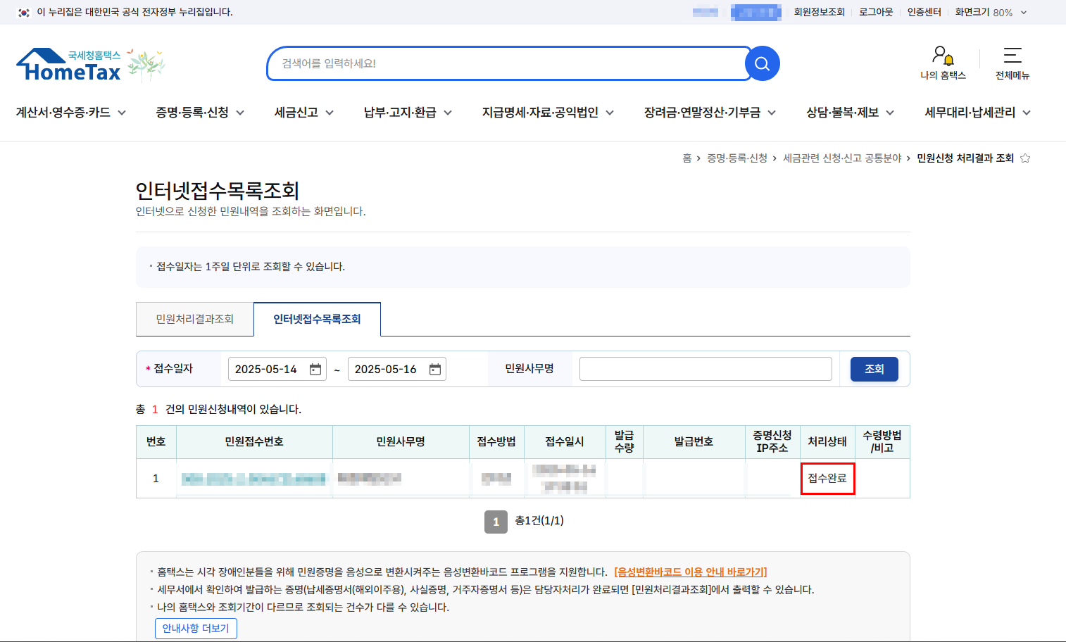Expand 계산서·영수증·카드 menu
This screenshot has width=1066, height=642.
tap(71, 113)
